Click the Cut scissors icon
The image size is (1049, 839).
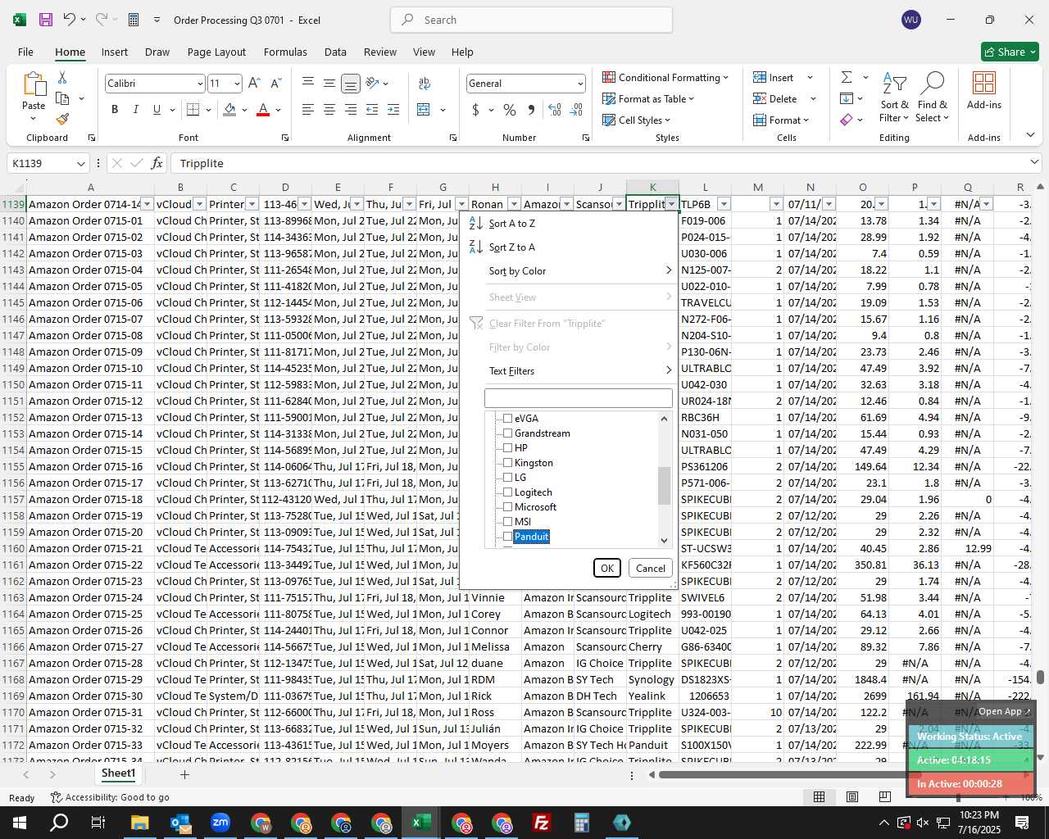pos(62,77)
